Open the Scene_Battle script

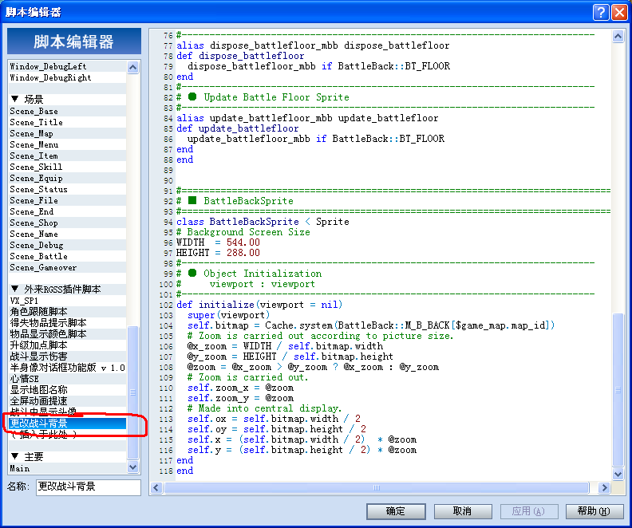67,256
